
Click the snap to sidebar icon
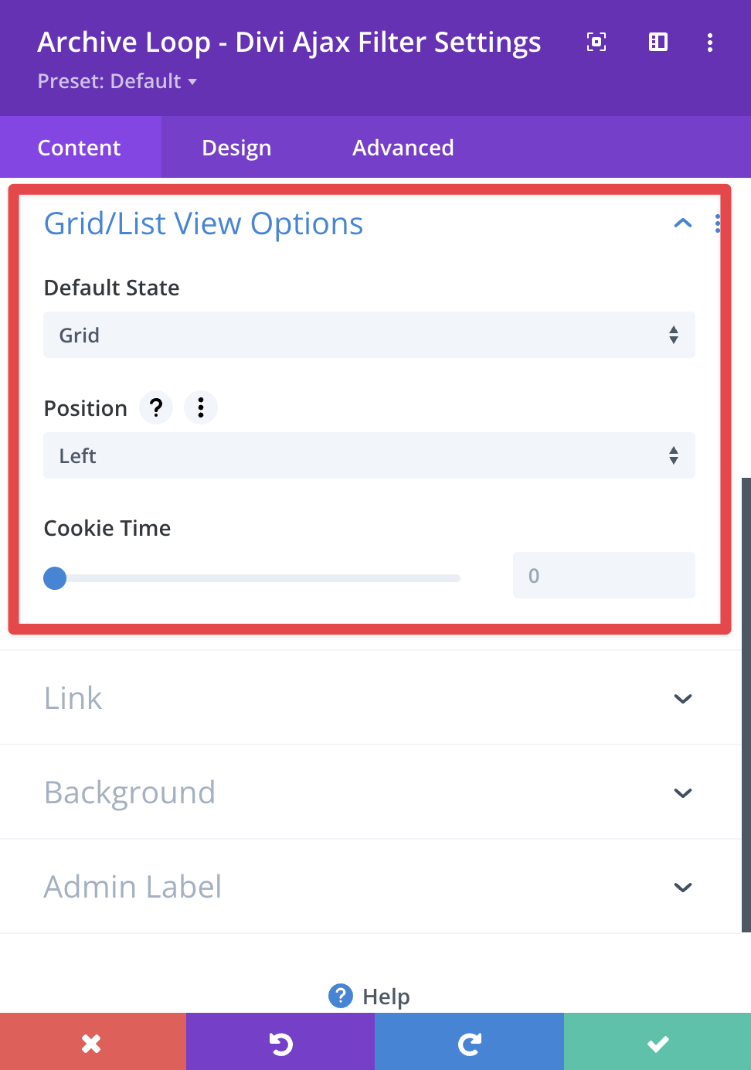[x=658, y=42]
